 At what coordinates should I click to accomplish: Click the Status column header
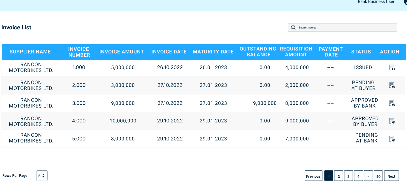tap(361, 52)
